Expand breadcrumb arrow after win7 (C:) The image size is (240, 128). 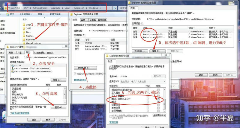pyautogui.click(x=22, y=8)
